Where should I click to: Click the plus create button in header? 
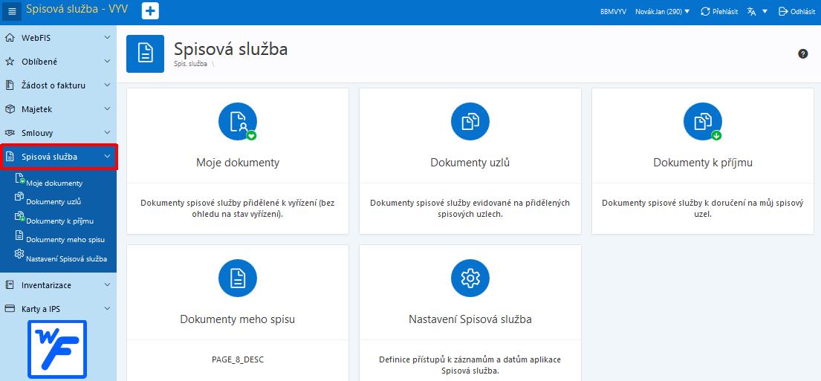tap(150, 11)
